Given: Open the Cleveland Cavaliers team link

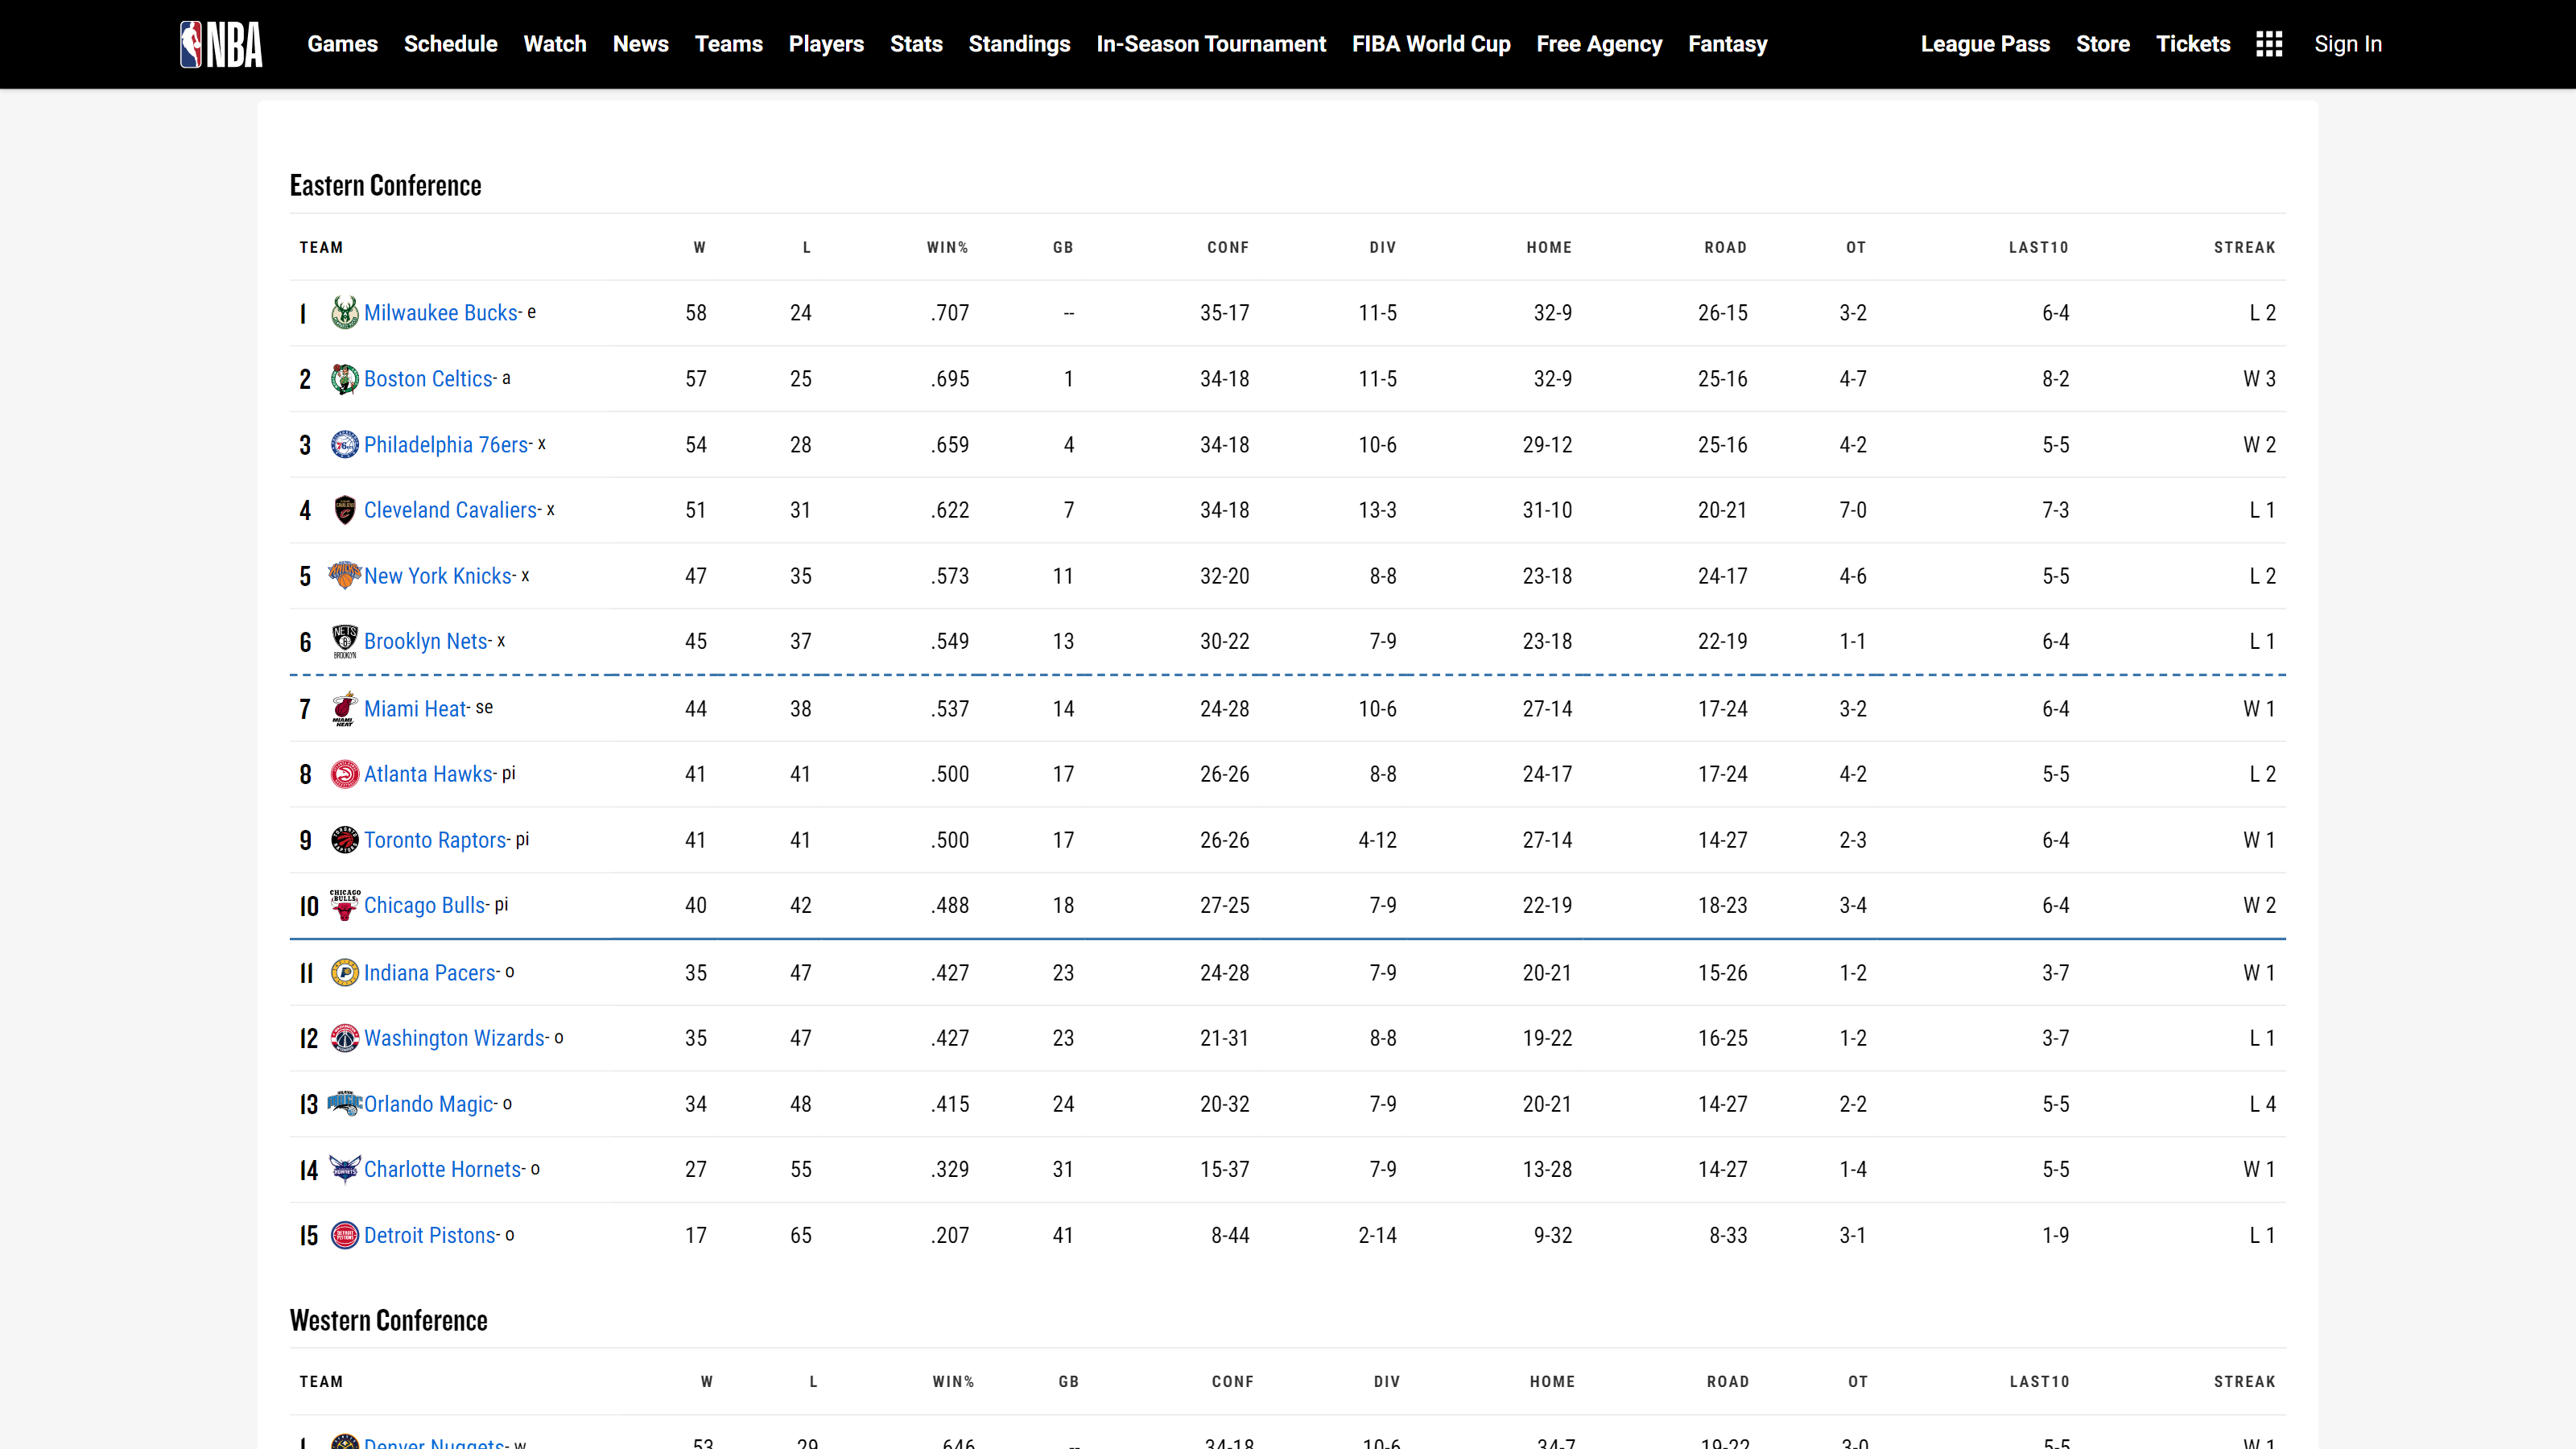Looking at the screenshot, I should 451,510.
